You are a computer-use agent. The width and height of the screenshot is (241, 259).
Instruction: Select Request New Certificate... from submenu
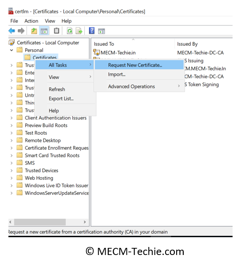coord(139,65)
